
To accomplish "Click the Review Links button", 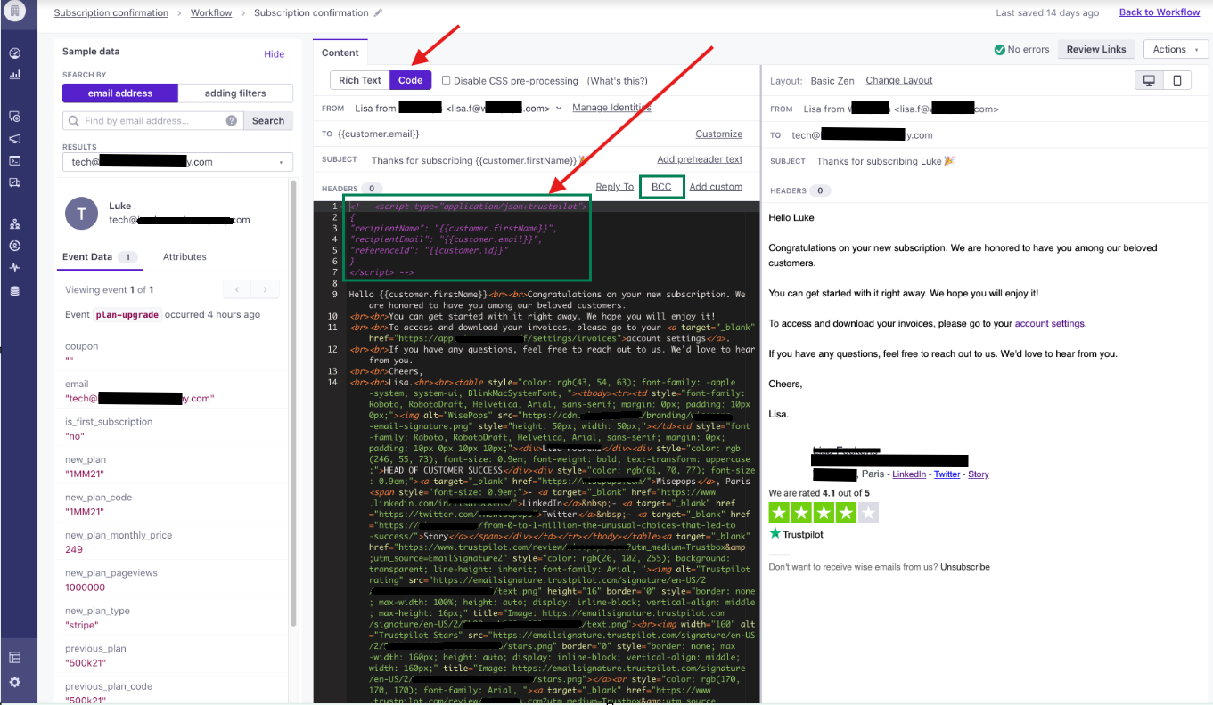I will click(1096, 50).
